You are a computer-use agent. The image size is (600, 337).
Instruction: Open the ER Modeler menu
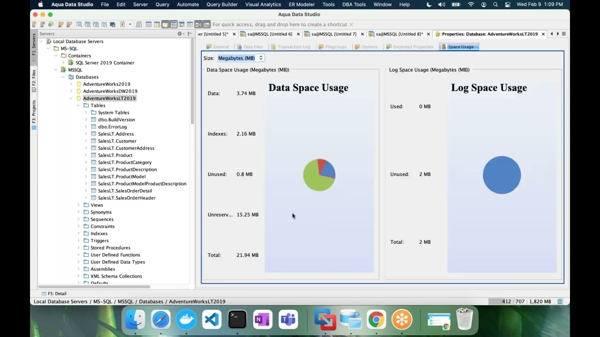301,4
